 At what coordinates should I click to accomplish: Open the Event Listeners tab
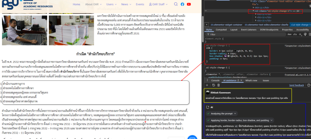(249, 30)
